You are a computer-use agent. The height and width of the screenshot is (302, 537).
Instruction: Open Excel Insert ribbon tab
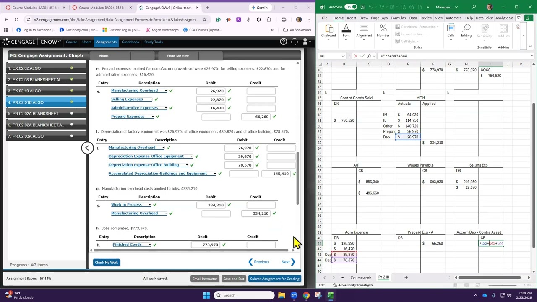(x=352, y=18)
